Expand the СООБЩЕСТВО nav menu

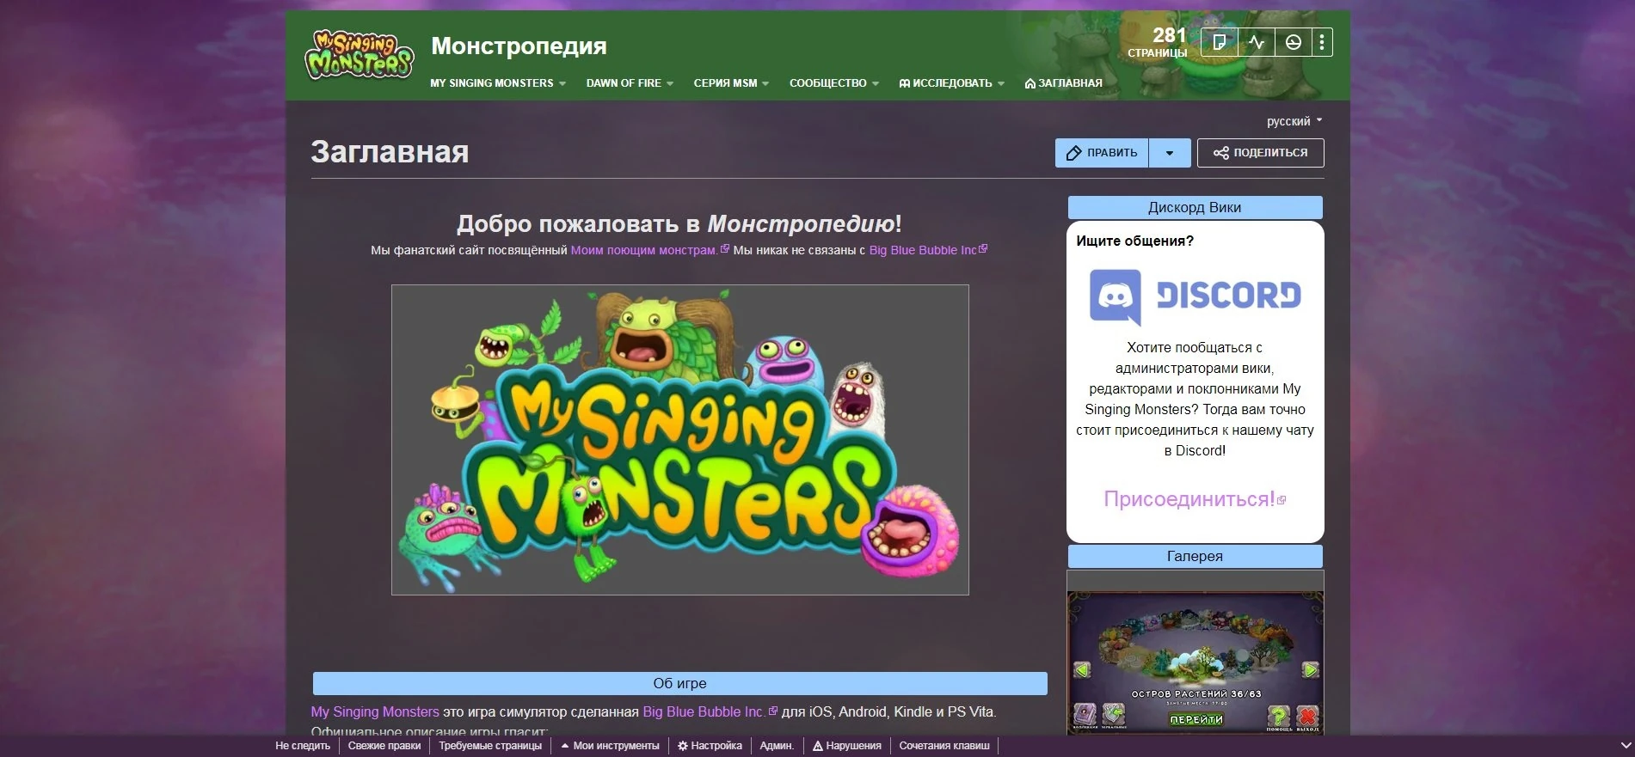click(x=834, y=83)
